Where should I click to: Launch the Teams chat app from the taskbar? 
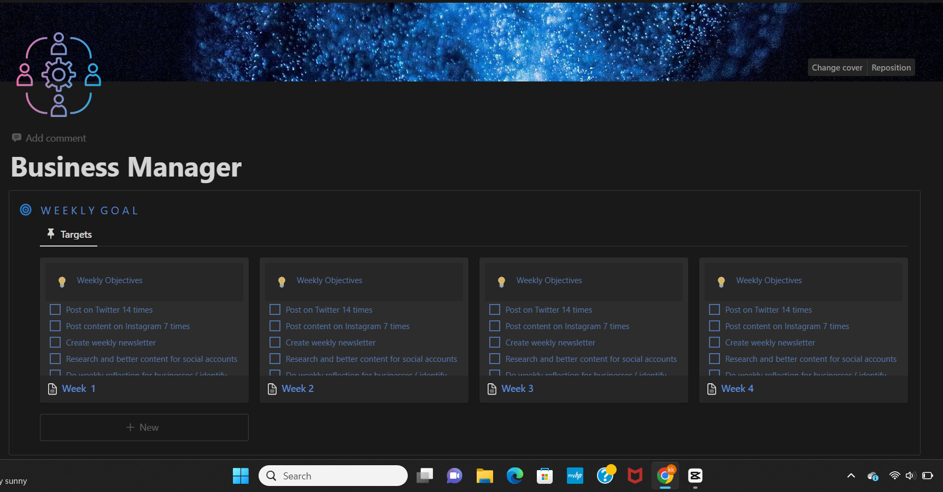pyautogui.click(x=454, y=476)
